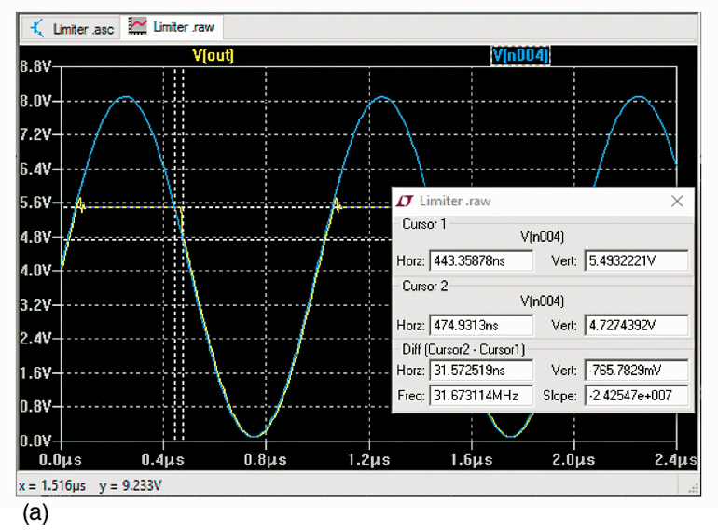Click the yellow cursor marker near 5.6V
718x532 pixels.
pos(80,206)
